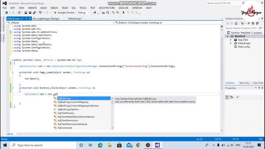The height and width of the screenshot is (149, 265).
Task: Switch to the dbo.yogibhargav [Design] tab
Action: click(x=46, y=19)
